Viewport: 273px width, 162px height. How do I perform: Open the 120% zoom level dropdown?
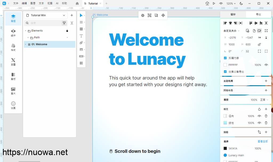tap(231, 3)
